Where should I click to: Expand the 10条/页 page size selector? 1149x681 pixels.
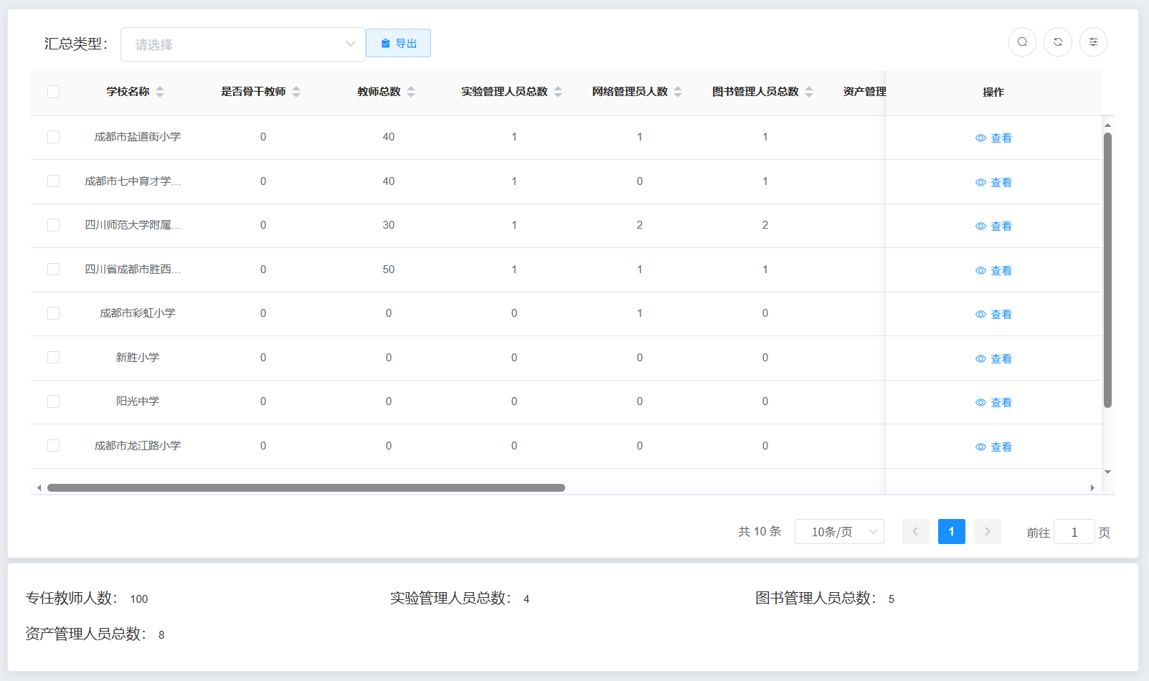838,532
